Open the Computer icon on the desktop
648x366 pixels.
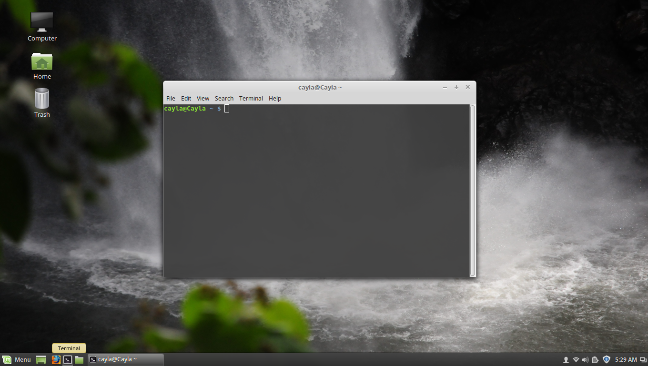[41, 22]
